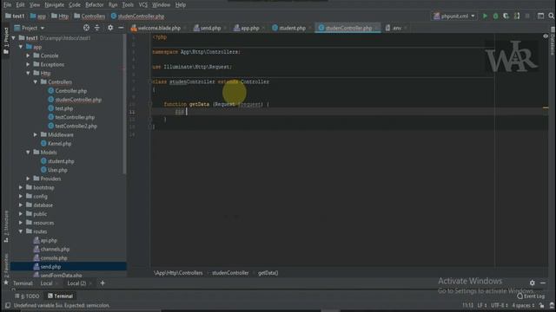This screenshot has height=312, width=556.
Task: Open testController2.php in project tree
Action: coord(76,126)
